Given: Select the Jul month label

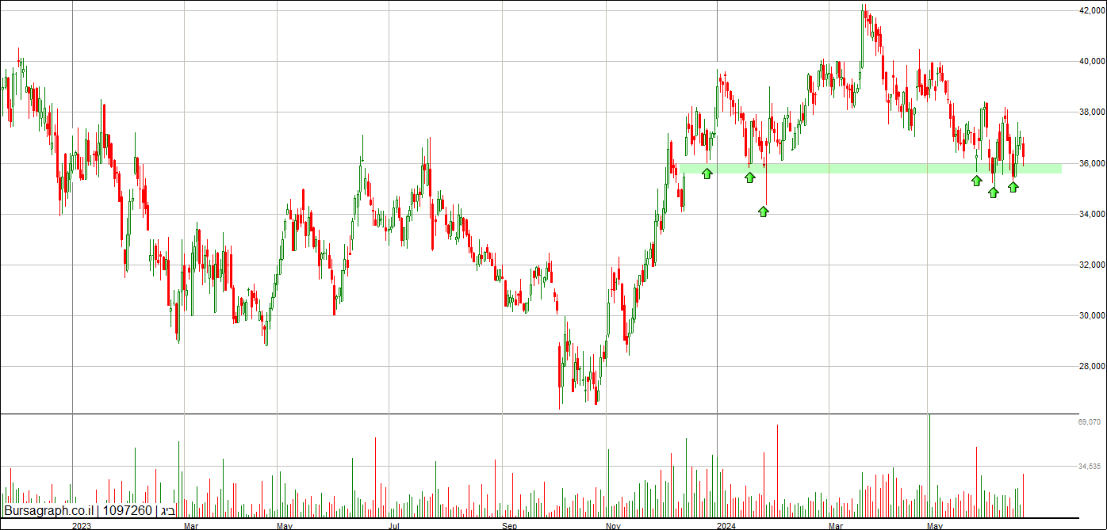Looking at the screenshot, I should 395,525.
